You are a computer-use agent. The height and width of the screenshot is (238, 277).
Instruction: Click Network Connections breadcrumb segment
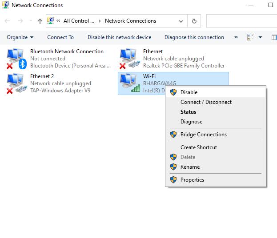coord(130,21)
